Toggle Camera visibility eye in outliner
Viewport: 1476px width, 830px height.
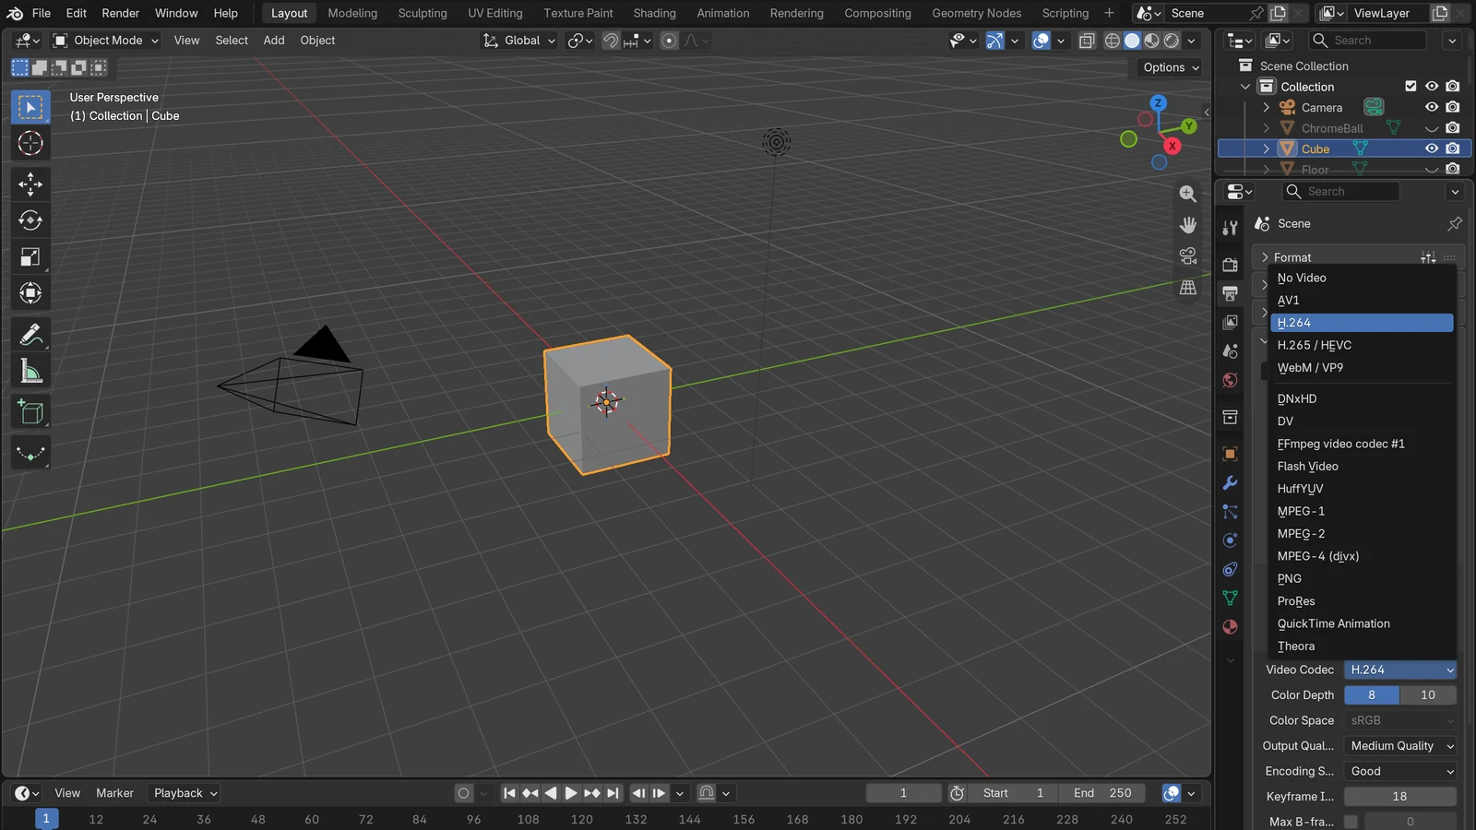click(1432, 107)
